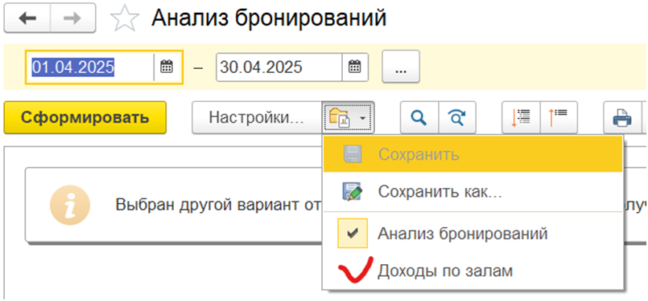Open the Настройки... button

pyautogui.click(x=257, y=117)
